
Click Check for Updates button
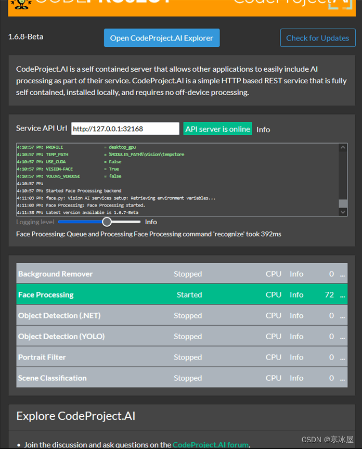pos(318,38)
